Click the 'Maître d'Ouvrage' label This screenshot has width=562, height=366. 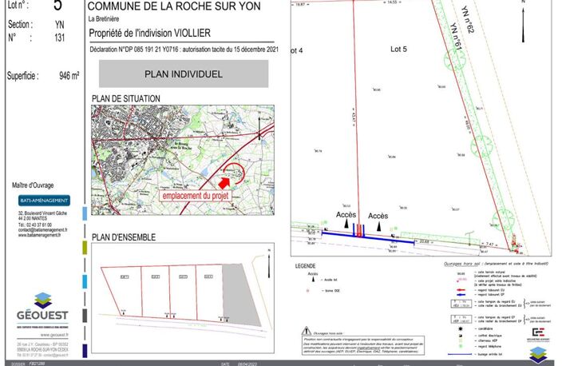33,185
